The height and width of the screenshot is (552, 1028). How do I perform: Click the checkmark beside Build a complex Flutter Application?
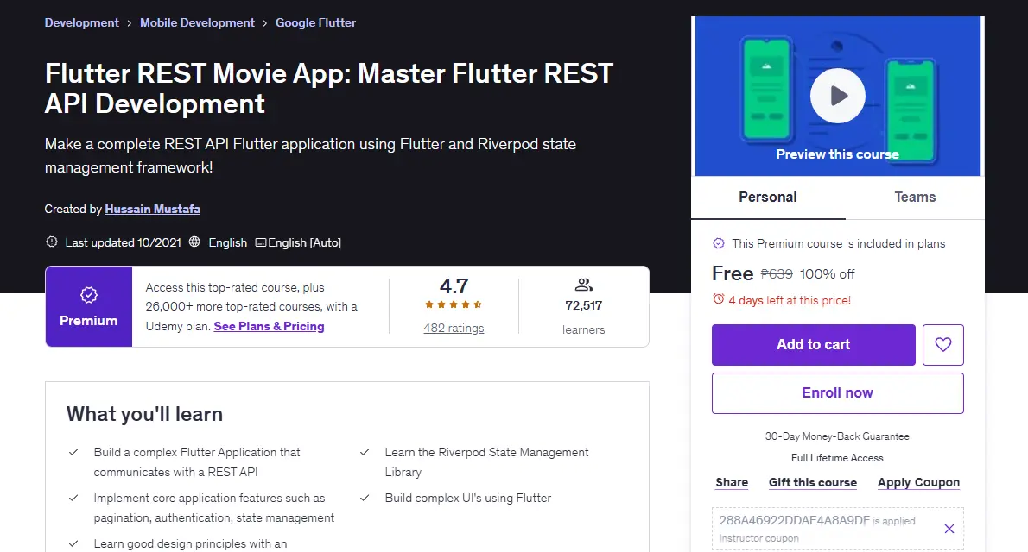point(73,453)
